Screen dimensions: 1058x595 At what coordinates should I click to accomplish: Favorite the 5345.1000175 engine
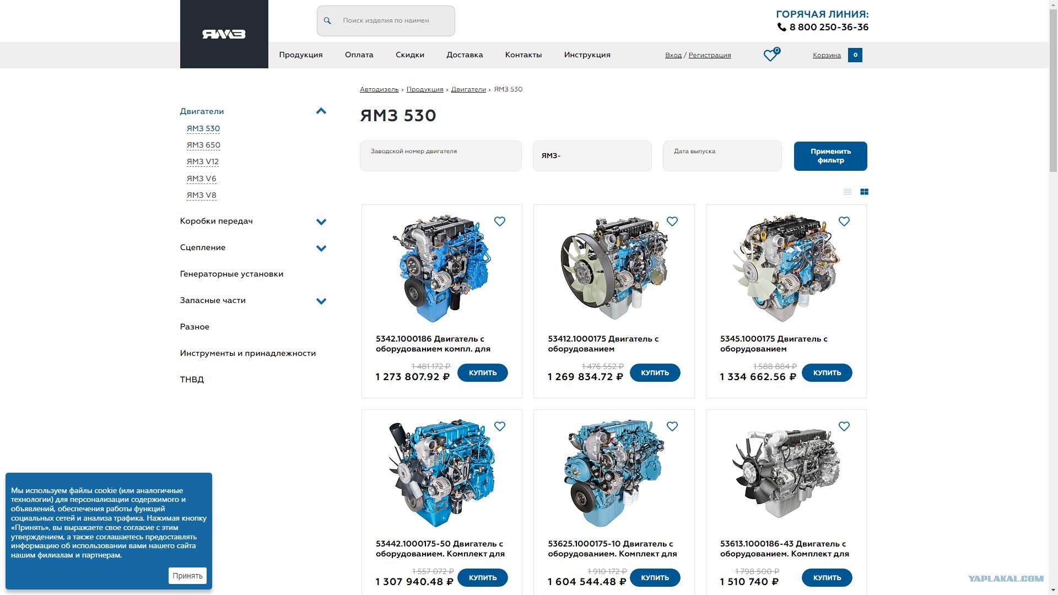(x=844, y=221)
